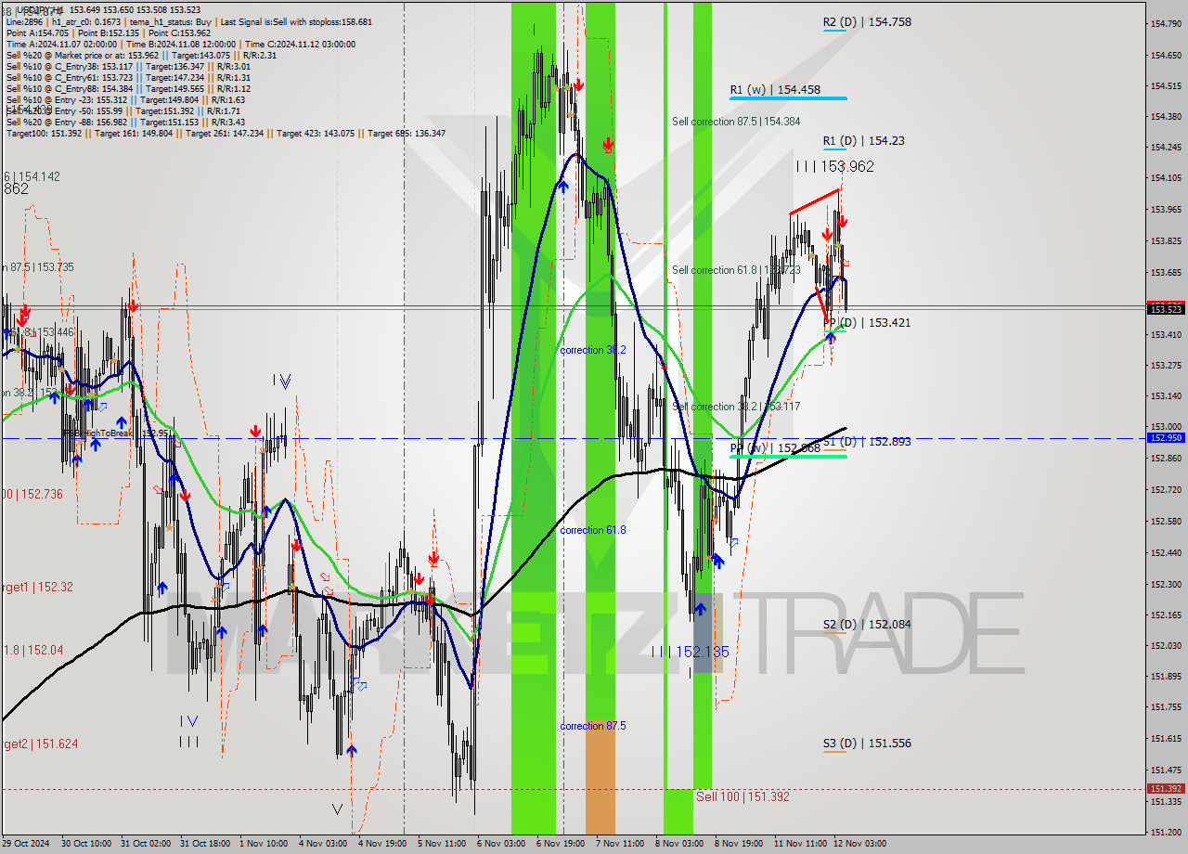Click the left-edge 152.736 level label
The image size is (1188, 854).
tap(32, 495)
